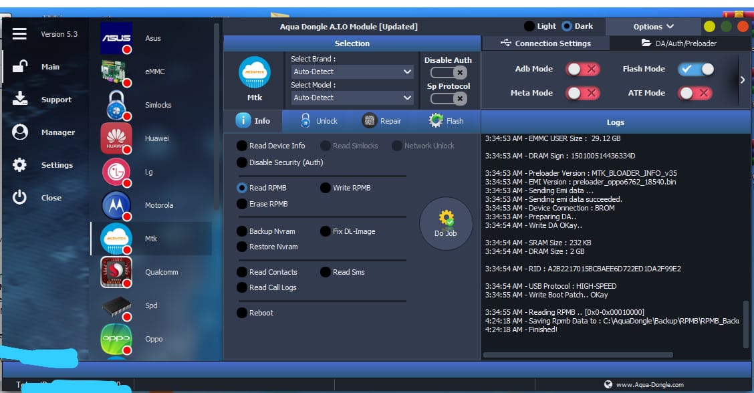Screen dimensions: 754x393
Task: Select the Huawei brand icon
Action: 116,138
